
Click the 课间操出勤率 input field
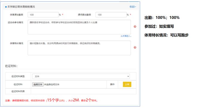[x=111, y=15]
